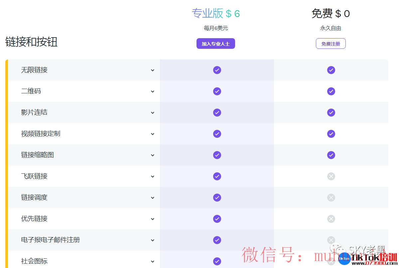Expand the 视频链接定制 row chevron

(x=153, y=134)
